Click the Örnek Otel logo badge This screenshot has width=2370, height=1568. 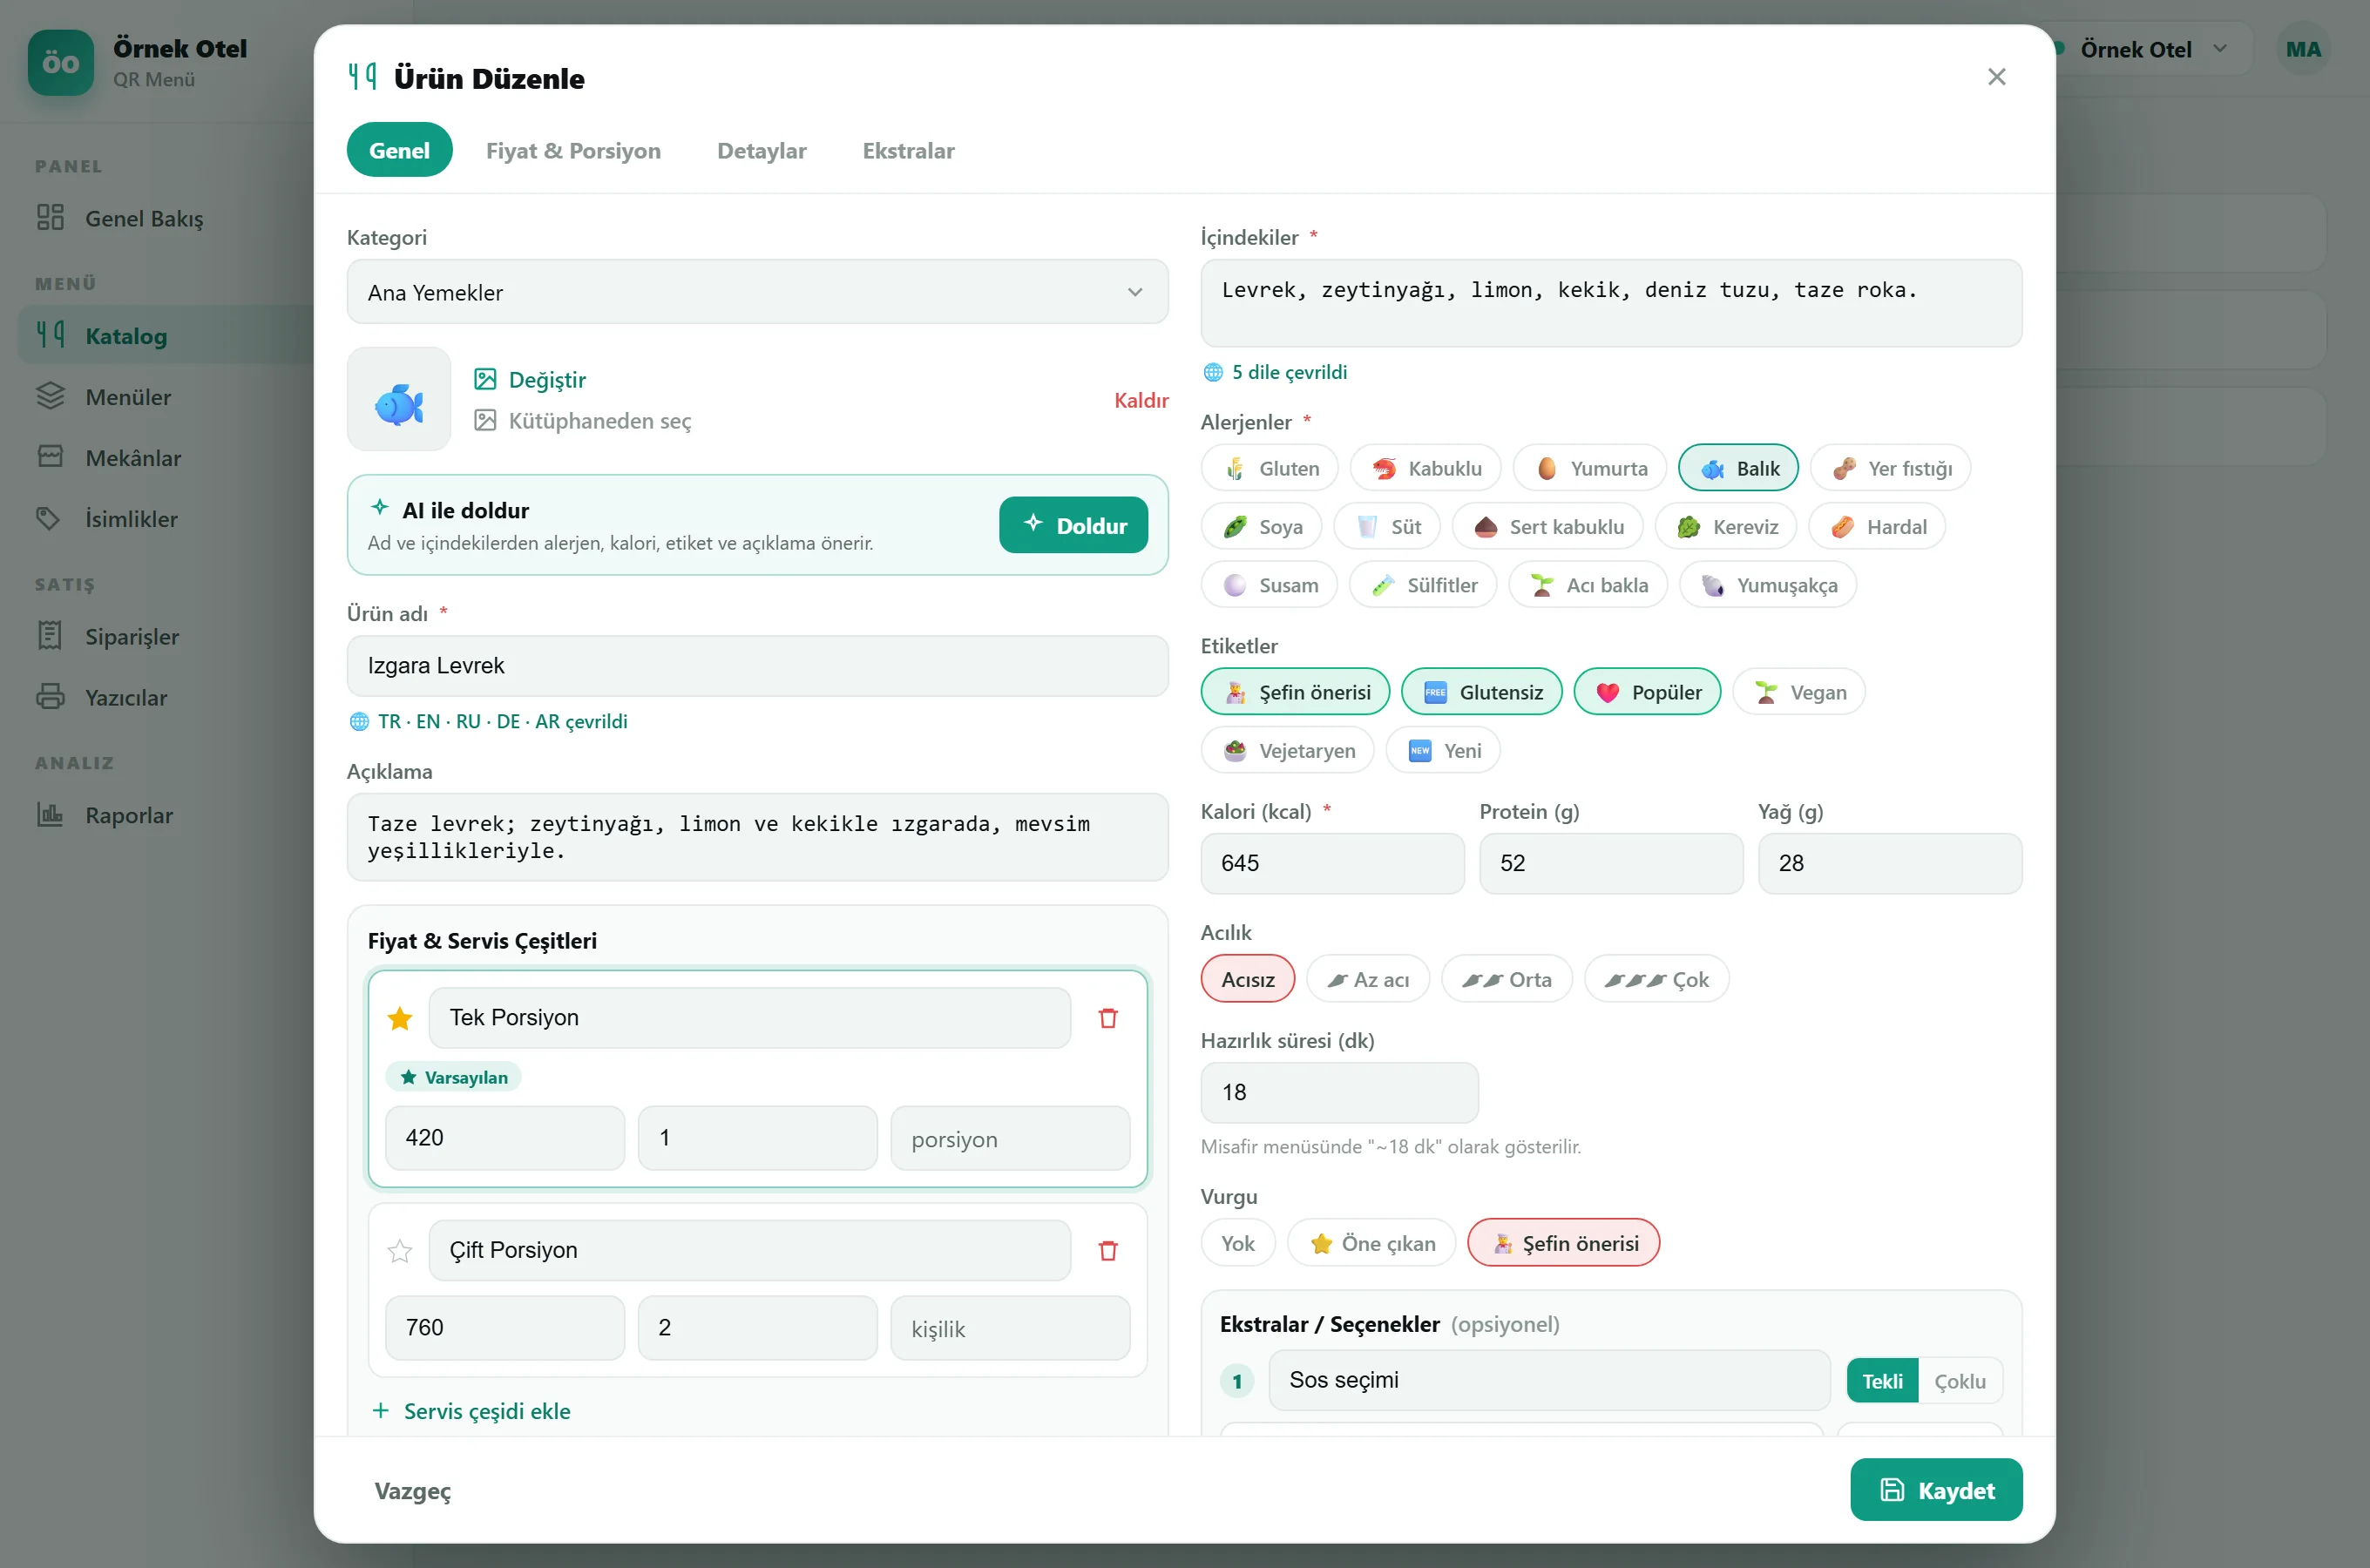61,62
